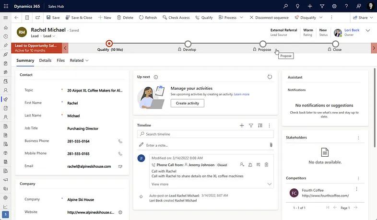This screenshot has width=377, height=220.
Task: Attach a file with paperclip icon
Action: click(271, 145)
